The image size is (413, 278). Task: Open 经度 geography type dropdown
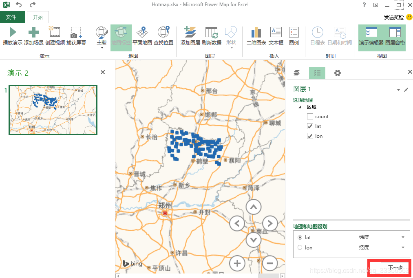(x=403, y=247)
